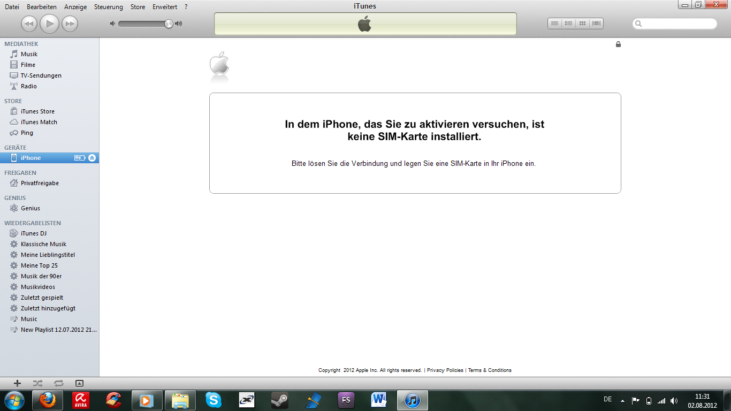731x411 pixels.
Task: Open the Datei menu
Action: click(x=12, y=7)
